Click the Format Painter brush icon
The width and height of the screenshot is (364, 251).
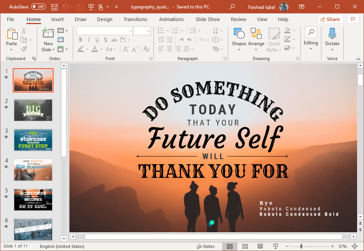tap(24, 49)
